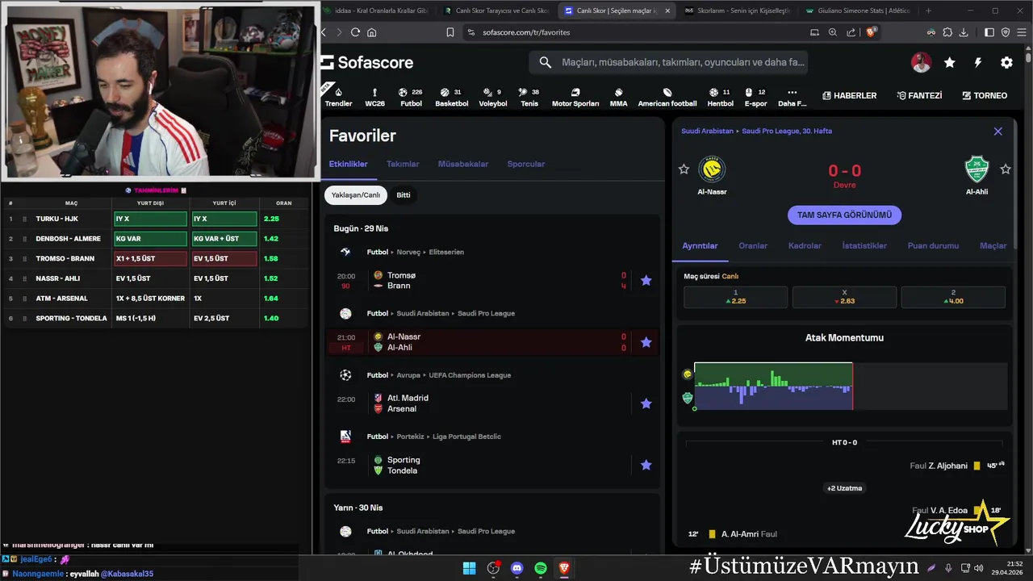Open favorites via header star icon
Screen dimensions: 1033x581
tap(950, 62)
